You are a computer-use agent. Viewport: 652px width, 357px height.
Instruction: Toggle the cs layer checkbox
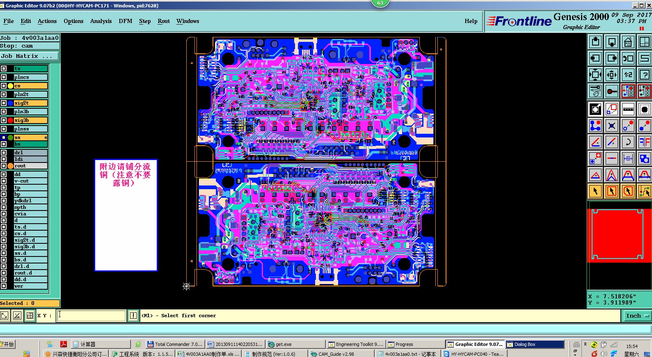point(4,86)
